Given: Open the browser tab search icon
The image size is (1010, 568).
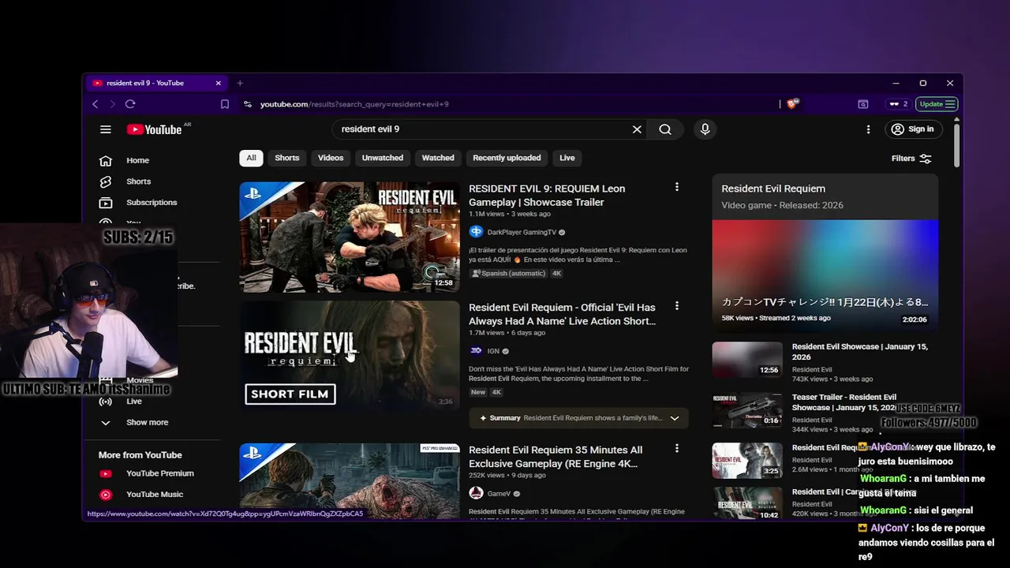Looking at the screenshot, I should (863, 104).
